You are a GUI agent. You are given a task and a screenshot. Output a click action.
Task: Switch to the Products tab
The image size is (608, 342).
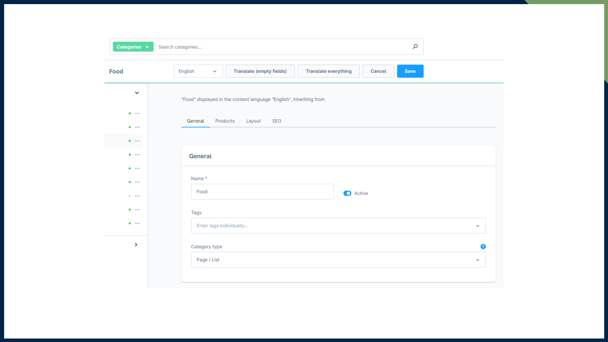click(x=225, y=121)
